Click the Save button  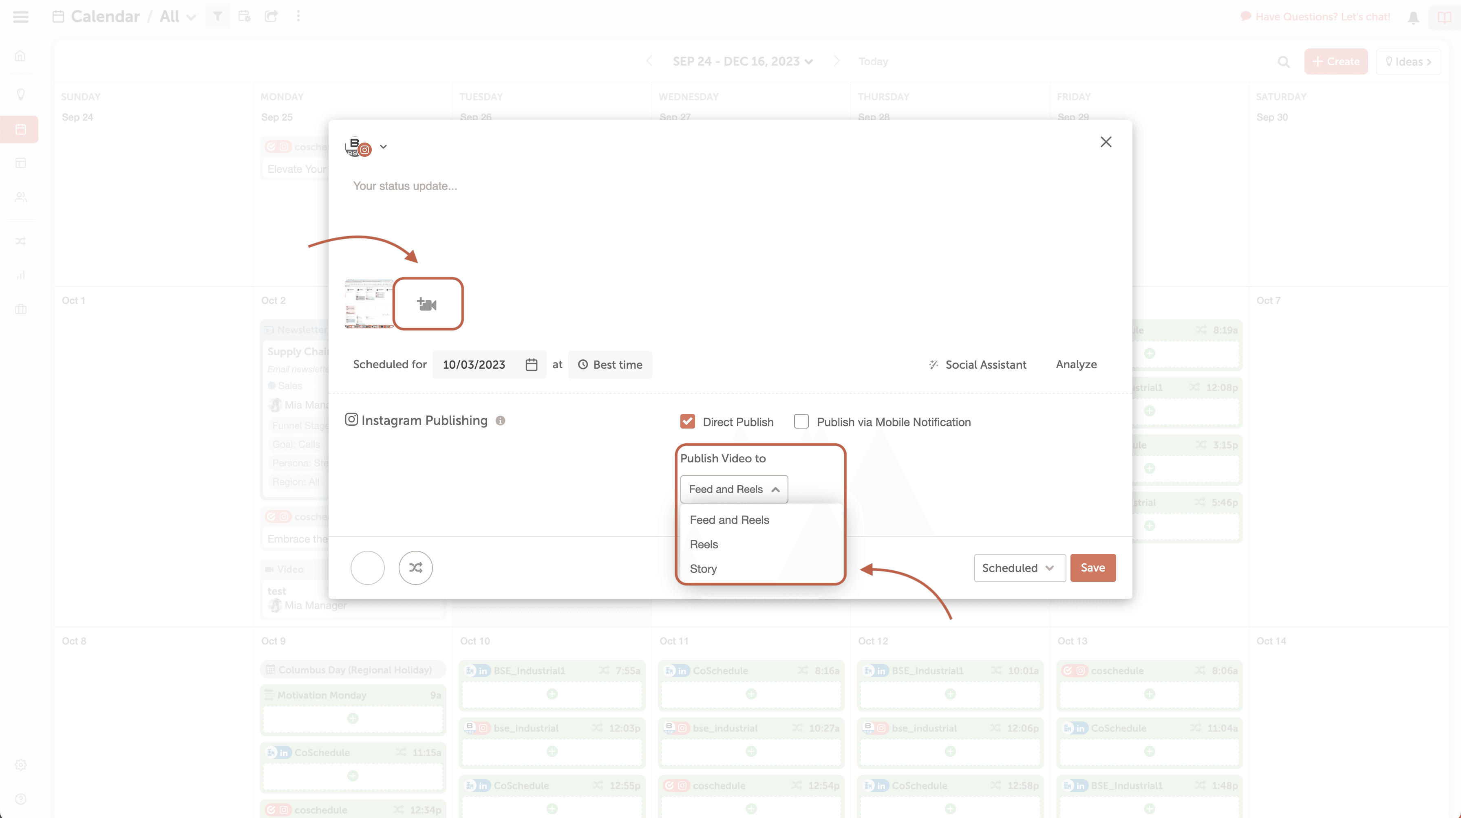1092,567
